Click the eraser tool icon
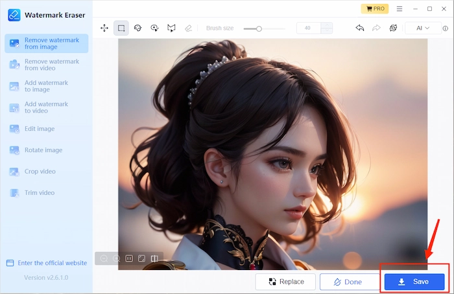Screen dimensions: 454x294 (x=188, y=28)
